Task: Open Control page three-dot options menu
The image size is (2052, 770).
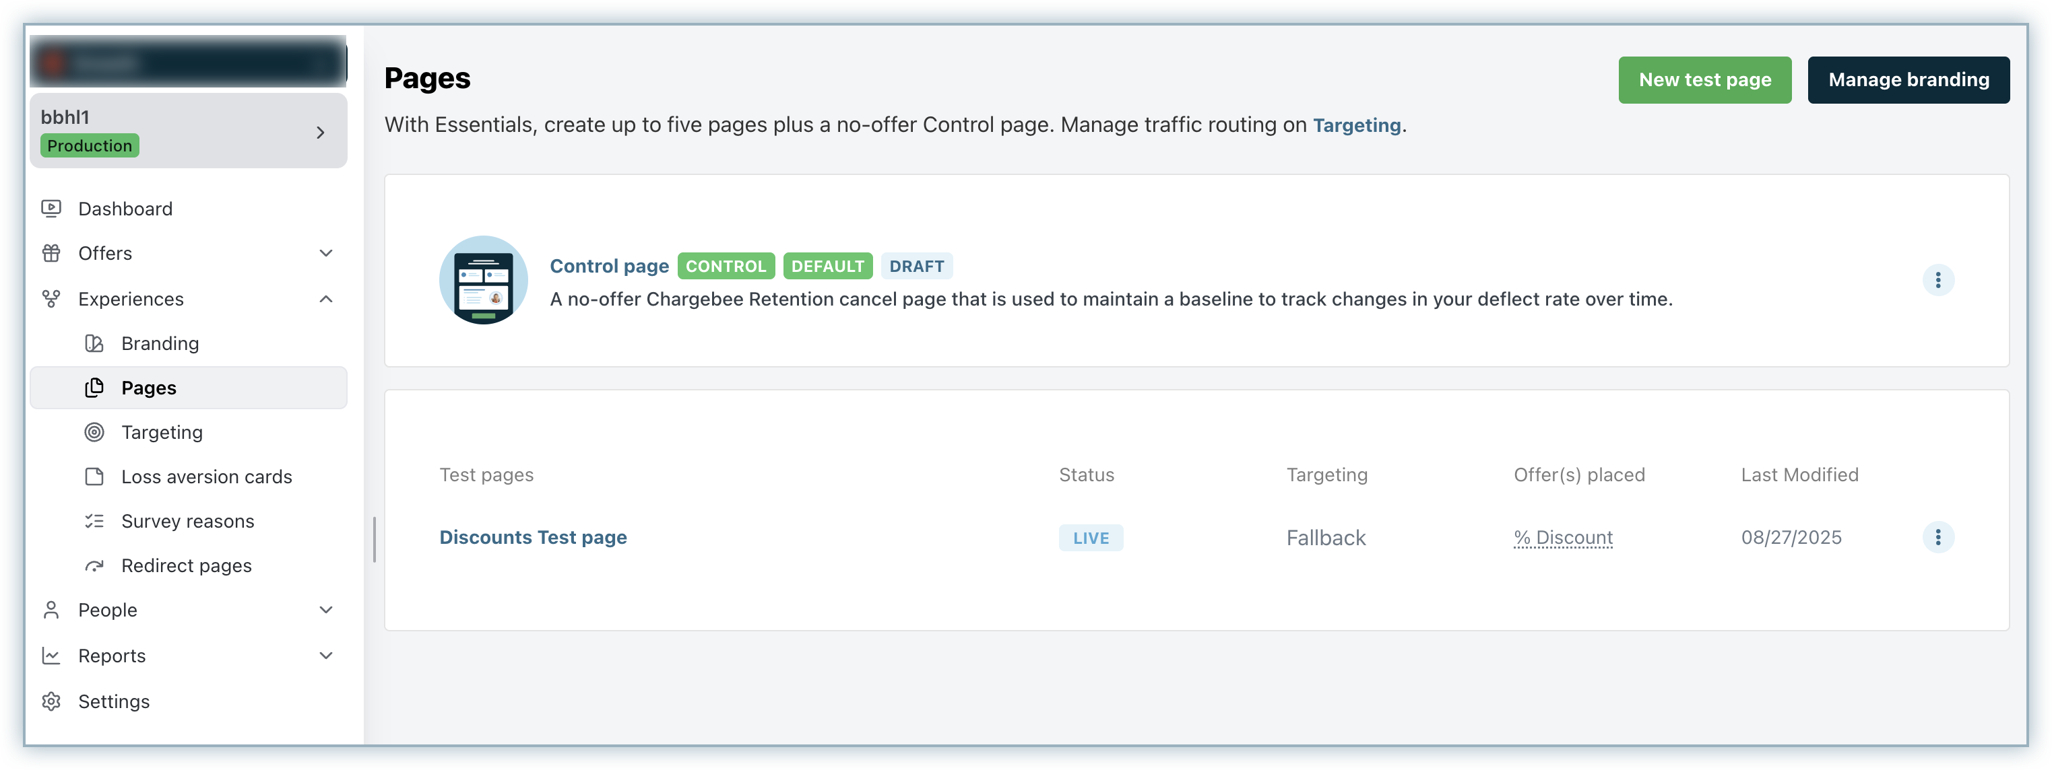Action: click(1937, 280)
